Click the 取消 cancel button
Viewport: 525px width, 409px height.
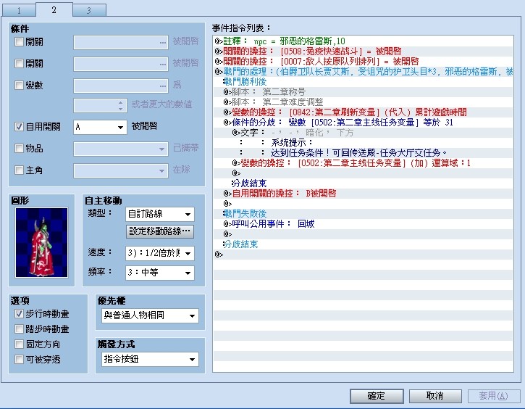(435, 396)
